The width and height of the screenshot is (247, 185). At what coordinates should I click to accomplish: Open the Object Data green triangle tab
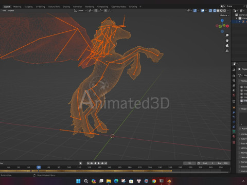(x=234, y=132)
